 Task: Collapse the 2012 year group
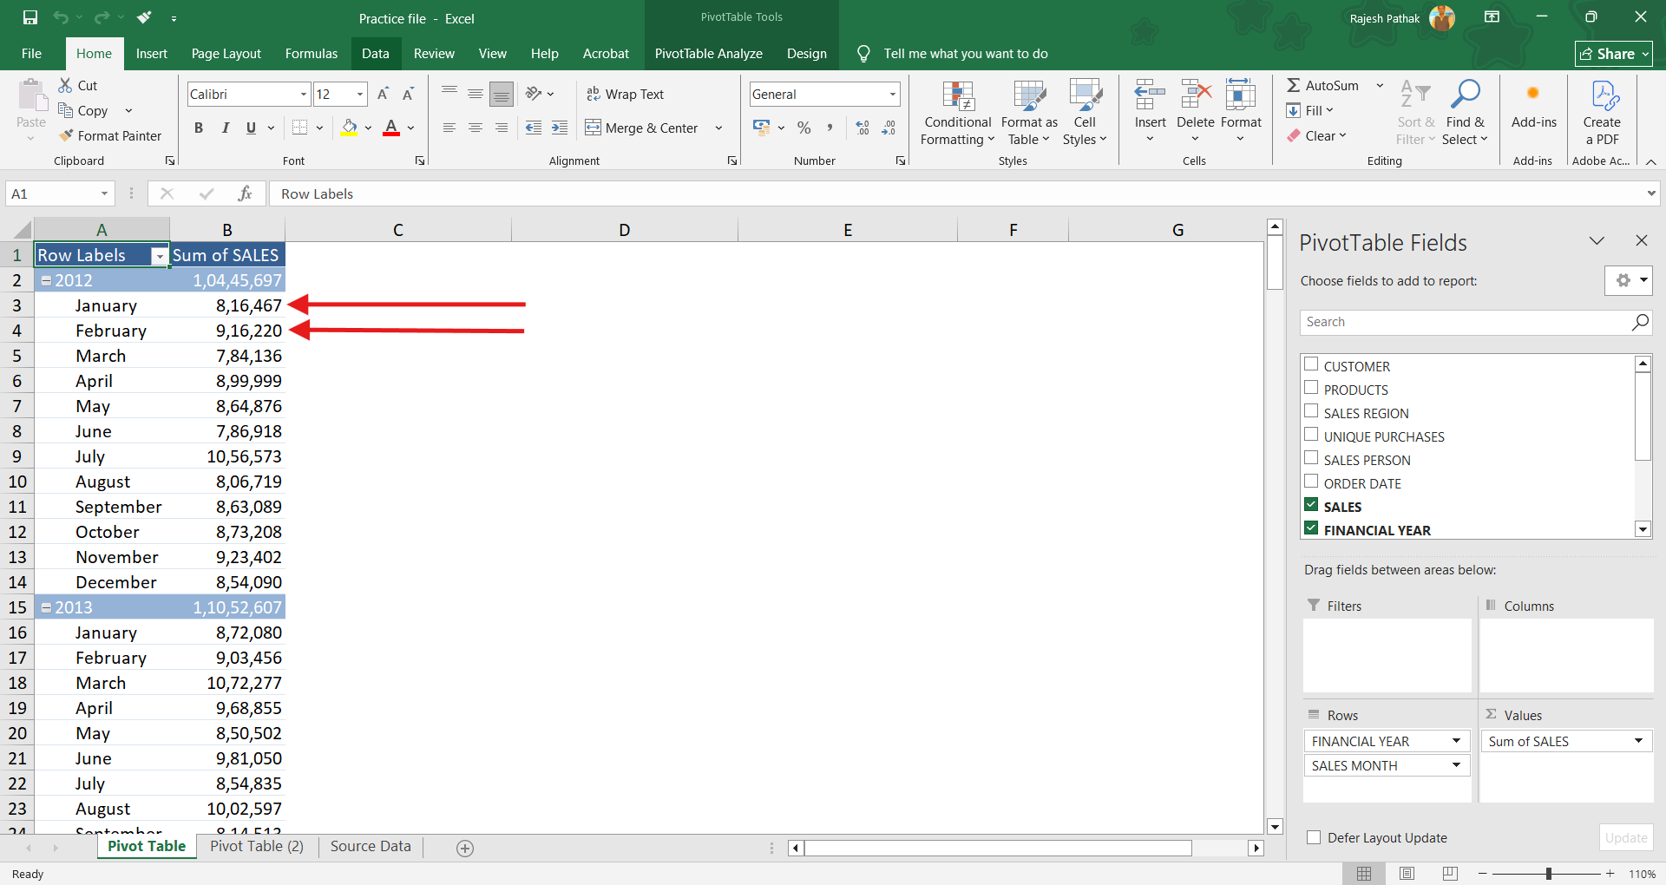pyautogui.click(x=47, y=280)
